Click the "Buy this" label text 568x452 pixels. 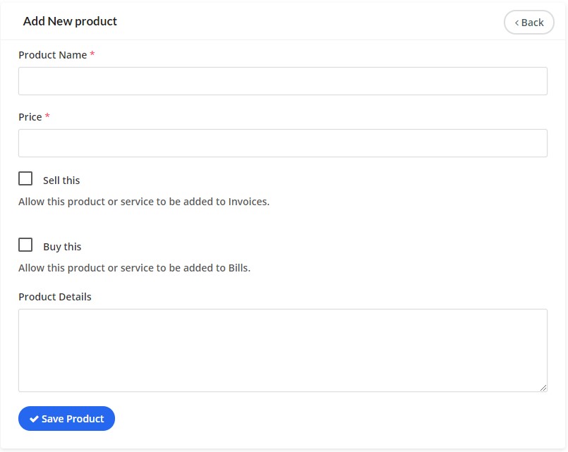(x=62, y=247)
